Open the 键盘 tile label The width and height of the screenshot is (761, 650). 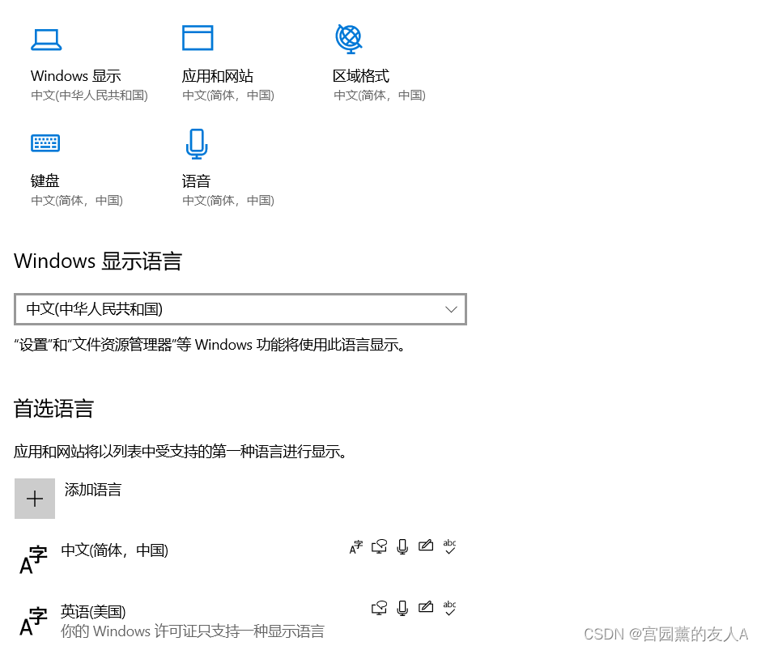pos(45,181)
